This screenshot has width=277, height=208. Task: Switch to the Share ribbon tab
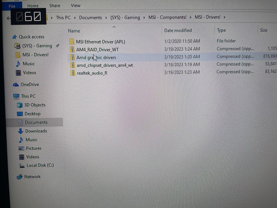click(x=55, y=6)
